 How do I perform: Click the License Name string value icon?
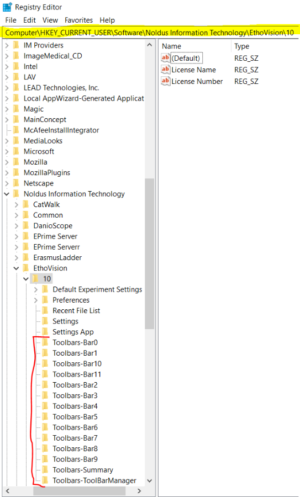click(166, 70)
